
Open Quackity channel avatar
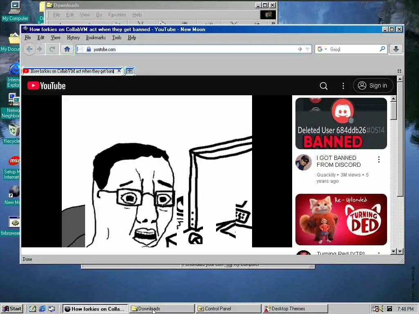point(304,162)
